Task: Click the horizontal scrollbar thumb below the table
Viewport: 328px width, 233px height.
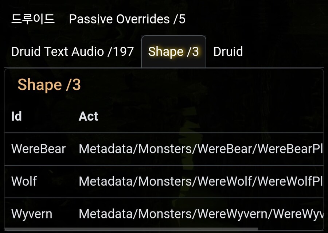Action: 131,229
